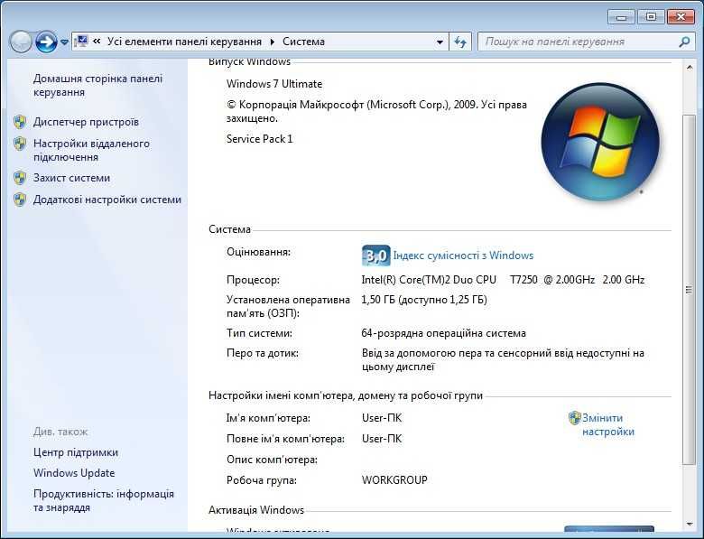This screenshot has height=539, width=704.
Task: Click the 'Система' breadcrumb item
Action: (x=303, y=42)
